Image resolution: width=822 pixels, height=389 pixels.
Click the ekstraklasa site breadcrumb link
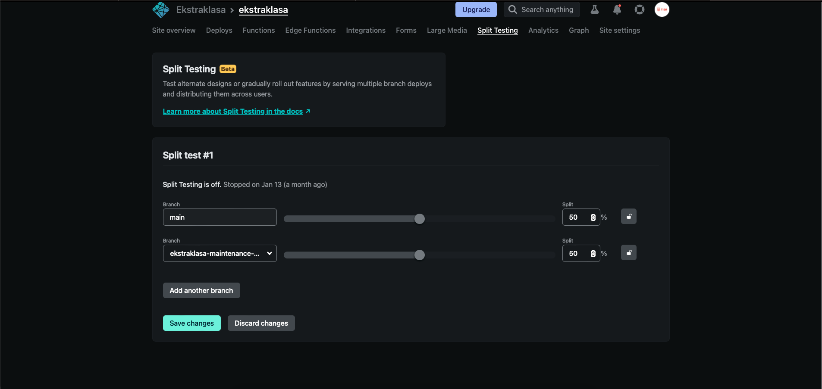pos(264,9)
